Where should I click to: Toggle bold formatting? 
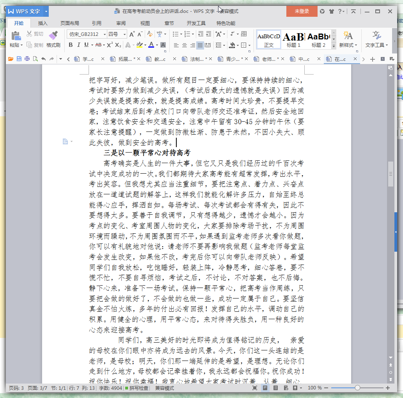click(70, 45)
